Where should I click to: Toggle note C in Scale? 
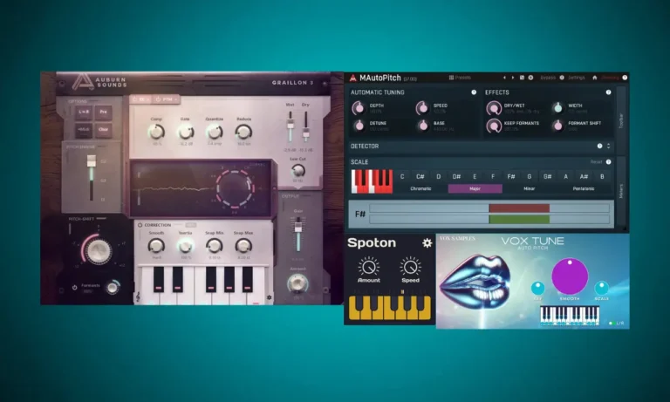click(x=402, y=176)
